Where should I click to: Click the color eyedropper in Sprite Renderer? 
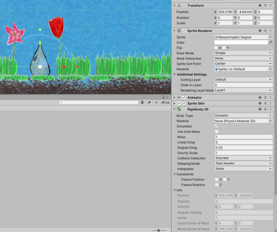coord(271,43)
